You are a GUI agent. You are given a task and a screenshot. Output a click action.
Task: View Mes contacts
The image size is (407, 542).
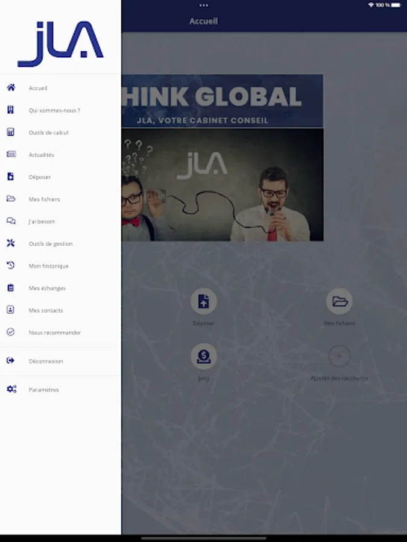[x=46, y=310]
